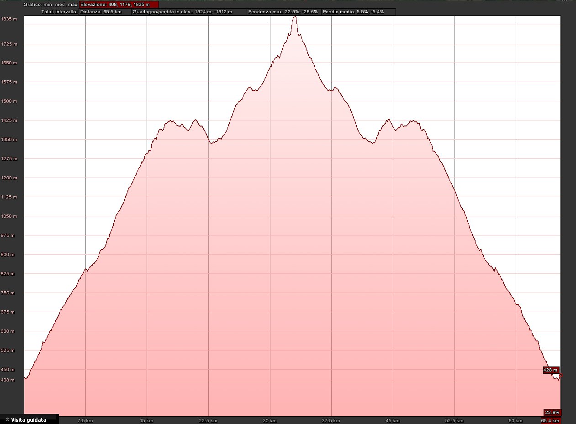
Task: Click the 30 km x-axis label
Action: [x=270, y=420]
